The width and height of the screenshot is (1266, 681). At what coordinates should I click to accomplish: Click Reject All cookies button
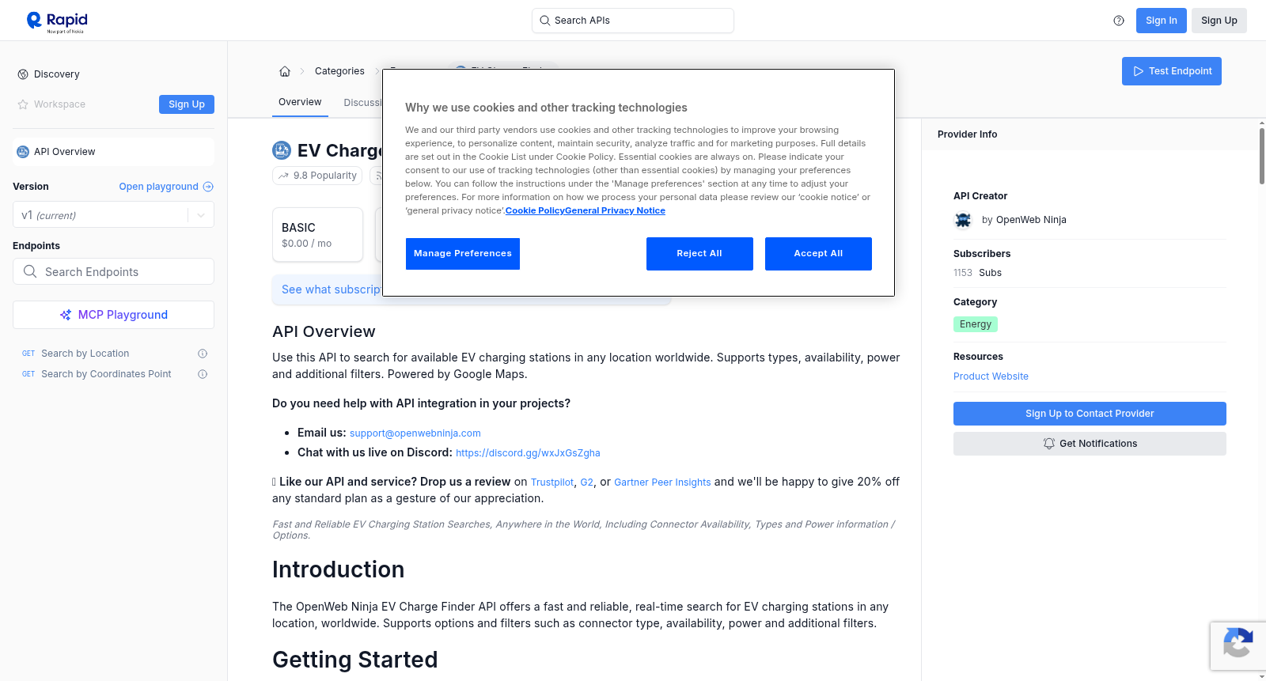tap(699, 254)
